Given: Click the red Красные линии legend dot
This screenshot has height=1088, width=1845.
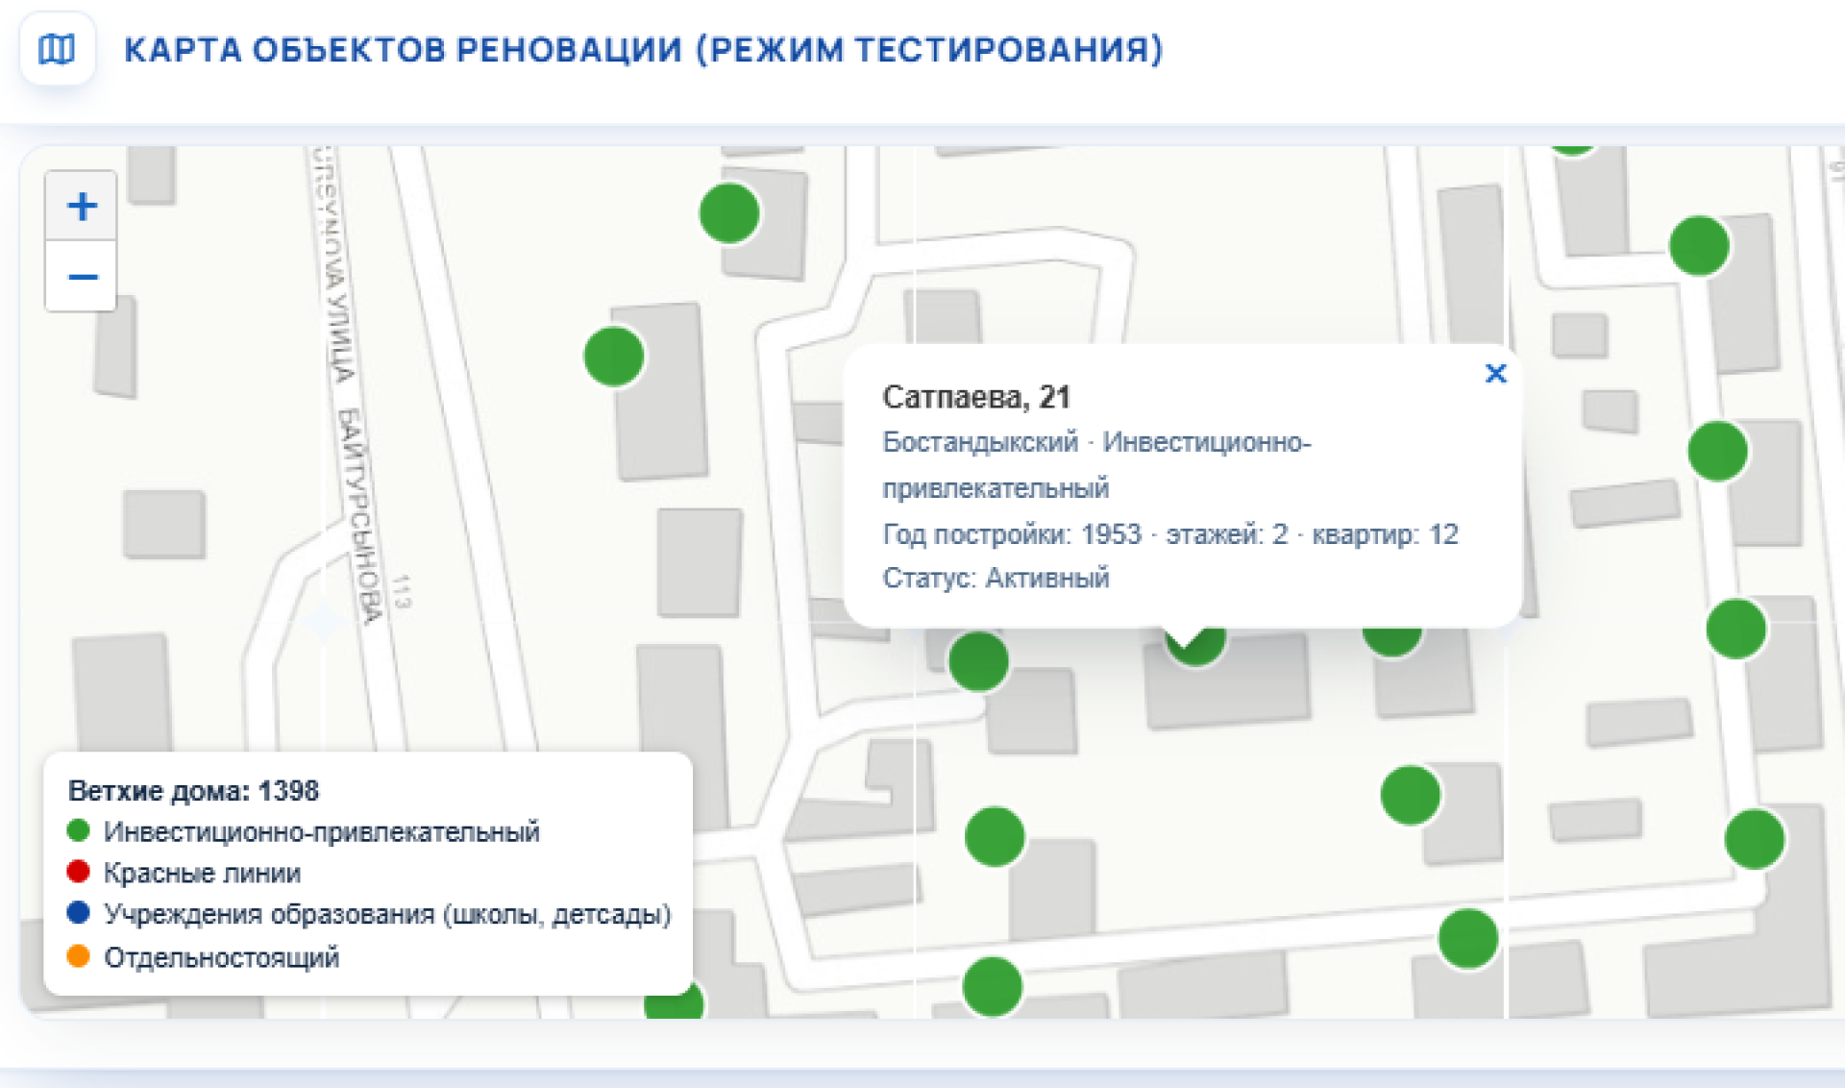Looking at the screenshot, I should 79,872.
